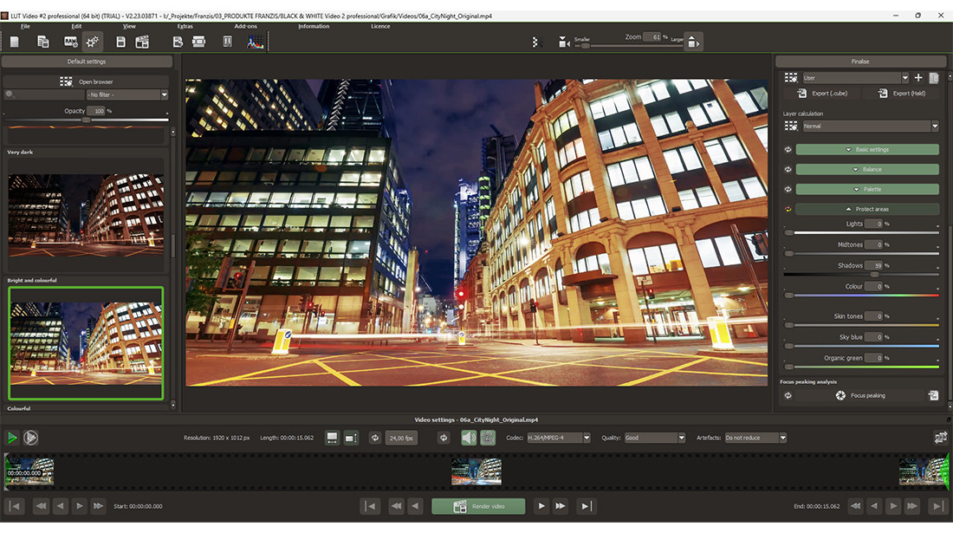Open the RAW settings toolbar icon
This screenshot has width=953, height=533.
click(69, 41)
